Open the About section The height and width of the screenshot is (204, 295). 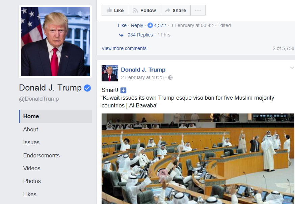tap(30, 129)
